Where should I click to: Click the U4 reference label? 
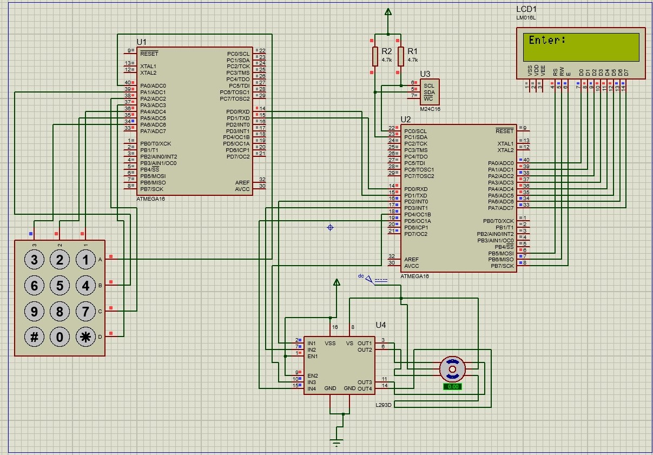pos(381,325)
